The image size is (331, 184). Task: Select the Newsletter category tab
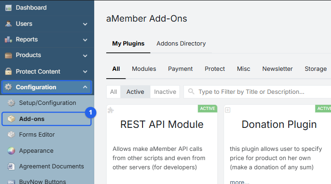pos(277,69)
